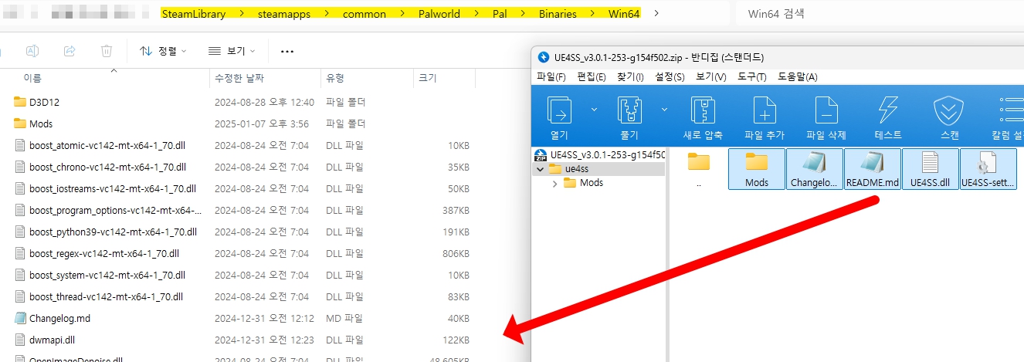Screen dimensions: 1024x362
Task: Select dwmapi.dll in the file list
Action: pyautogui.click(x=52, y=340)
